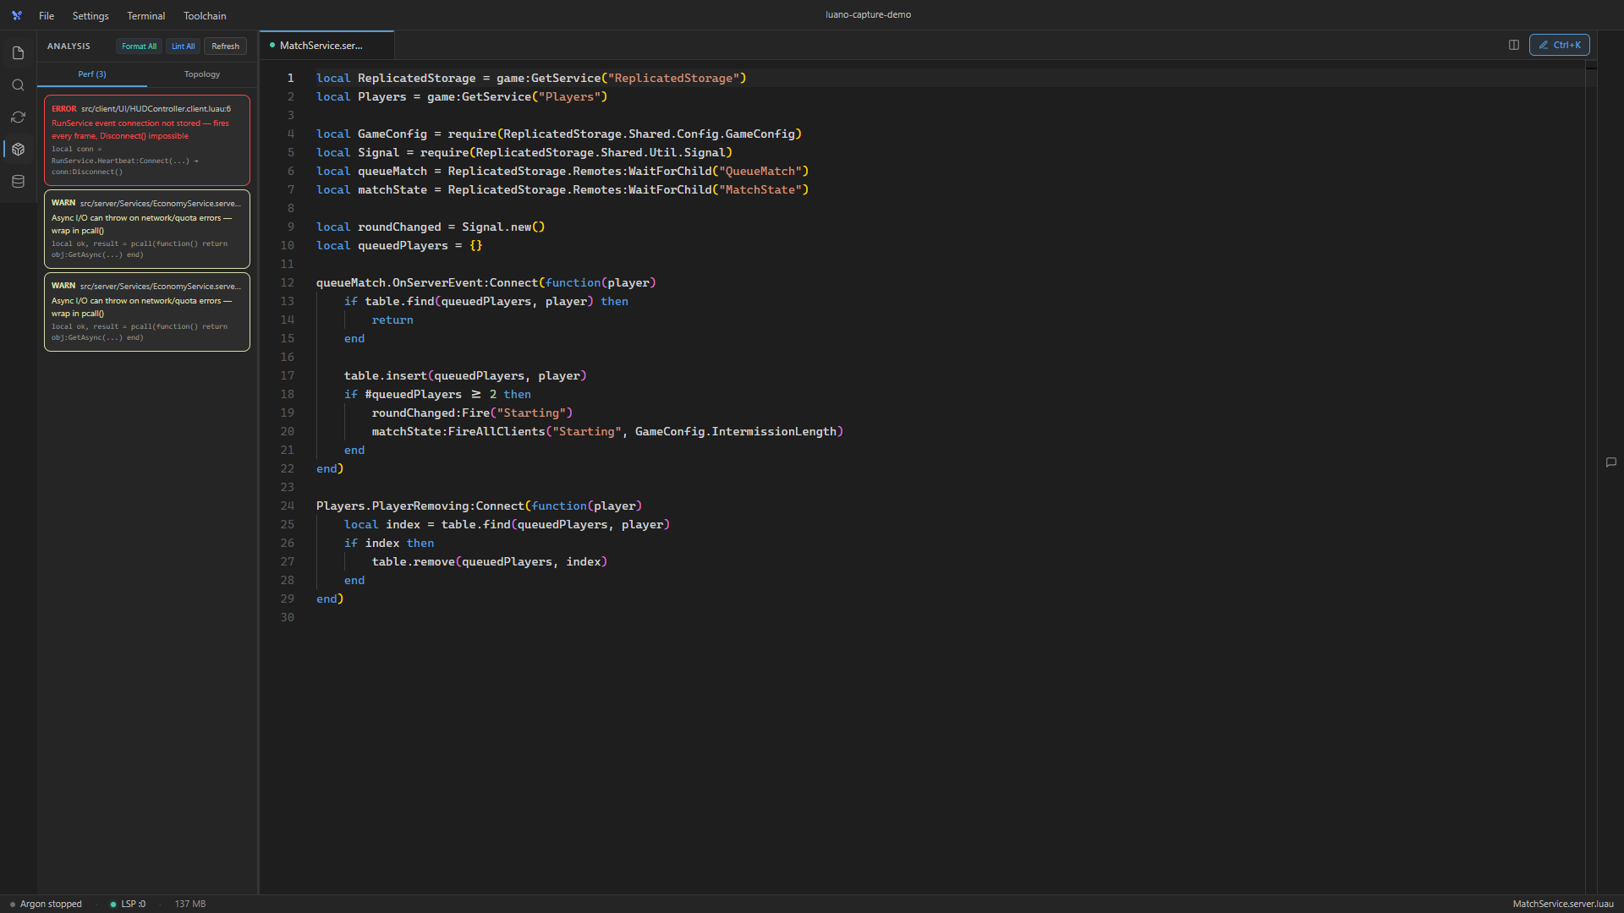
Task: Open the ERROR HUDController.client.luau card
Action: point(147,140)
